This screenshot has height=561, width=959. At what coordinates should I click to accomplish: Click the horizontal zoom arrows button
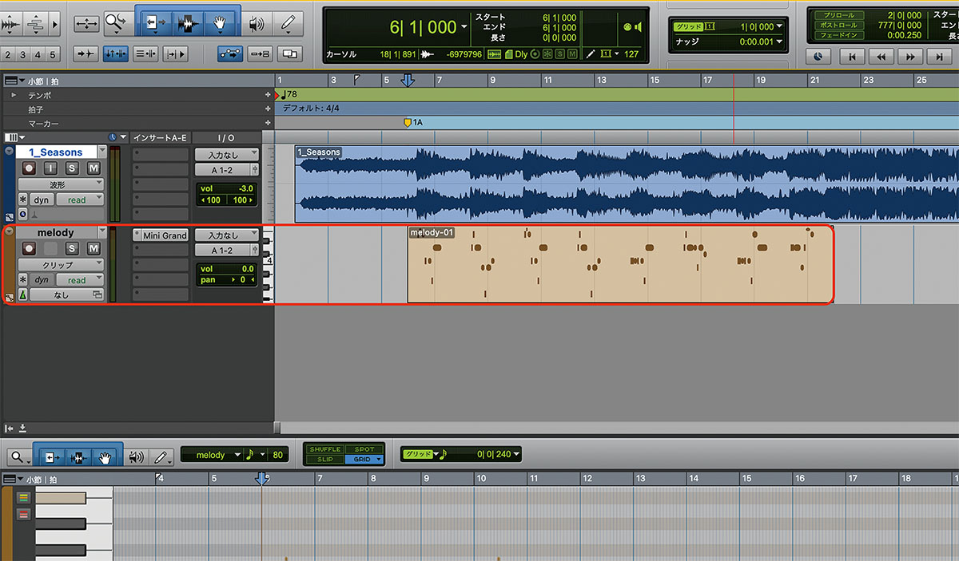point(87,25)
